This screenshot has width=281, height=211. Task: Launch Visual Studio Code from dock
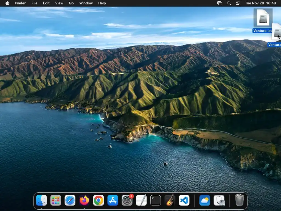pyautogui.click(x=184, y=200)
